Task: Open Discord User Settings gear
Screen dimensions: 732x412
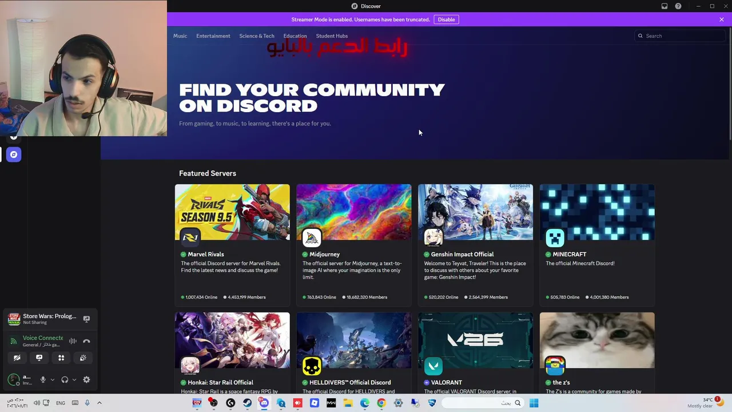Action: coord(86,379)
